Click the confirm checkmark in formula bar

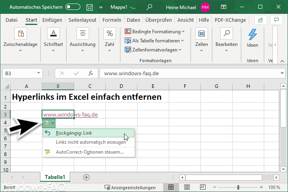tap(76, 73)
